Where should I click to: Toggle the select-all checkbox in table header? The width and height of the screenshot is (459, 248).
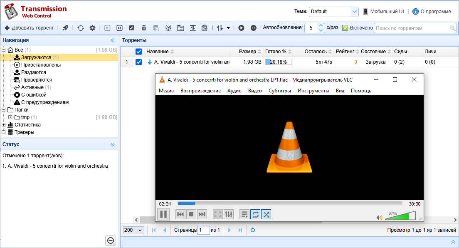(x=139, y=52)
